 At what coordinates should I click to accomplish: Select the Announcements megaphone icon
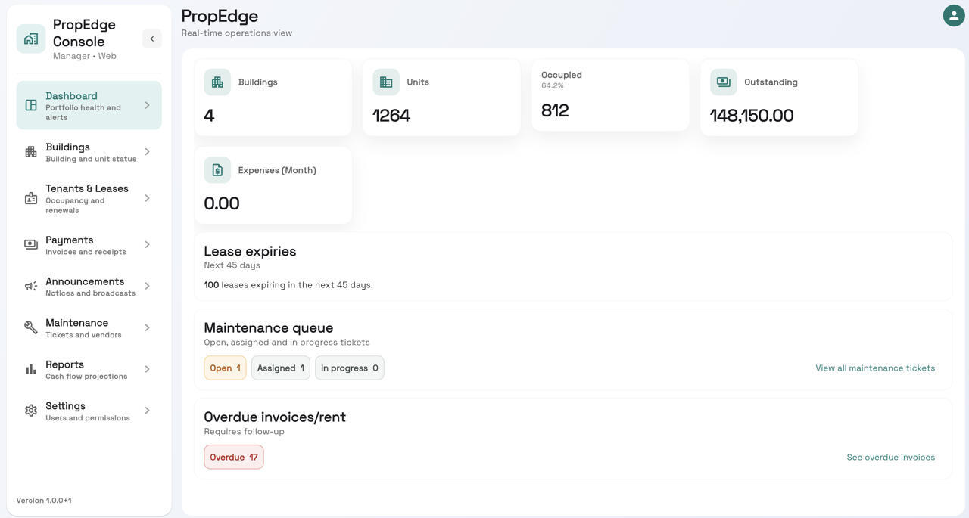pos(30,286)
